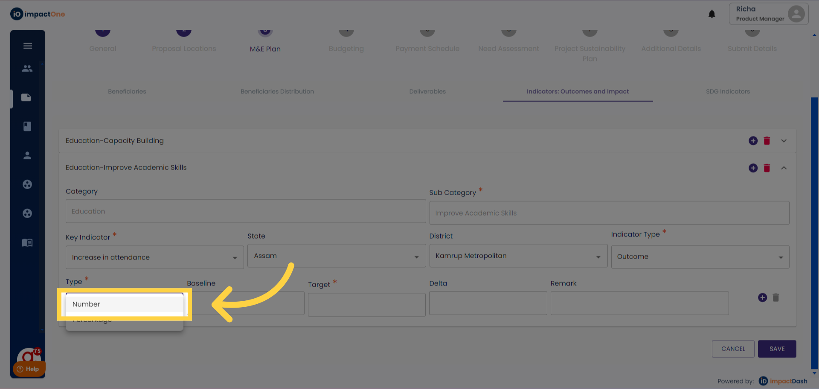Image resolution: width=819 pixels, height=389 pixels.
Task: Add indicator under Education-Improve Academic Skills
Action: tap(753, 168)
